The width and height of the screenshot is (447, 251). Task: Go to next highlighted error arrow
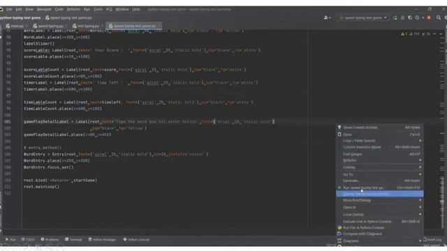[x=441, y=34]
